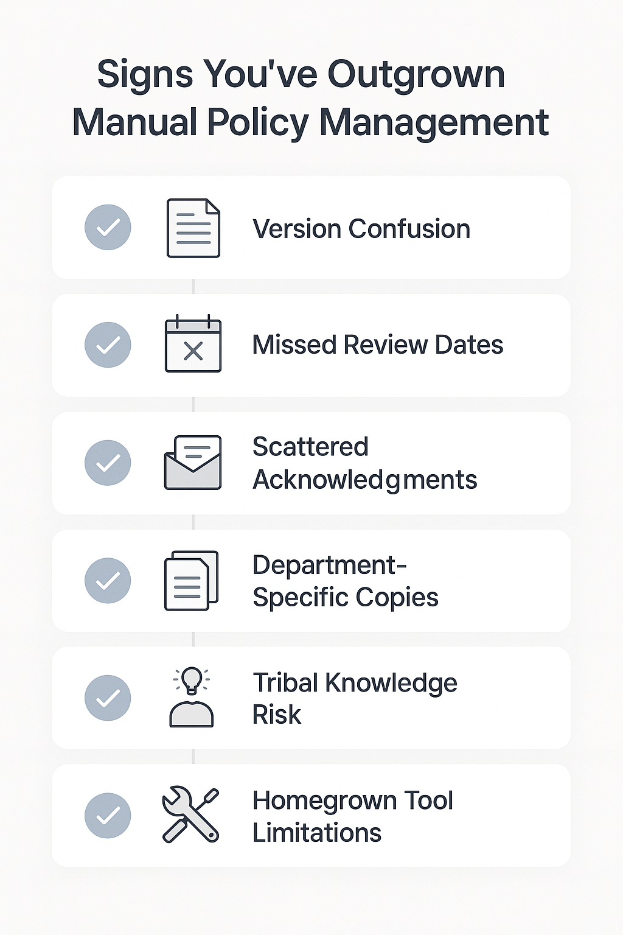Select the envelope icon for Scattered Acknowledgments
Image resolution: width=623 pixels, height=935 pixels.
click(x=193, y=463)
